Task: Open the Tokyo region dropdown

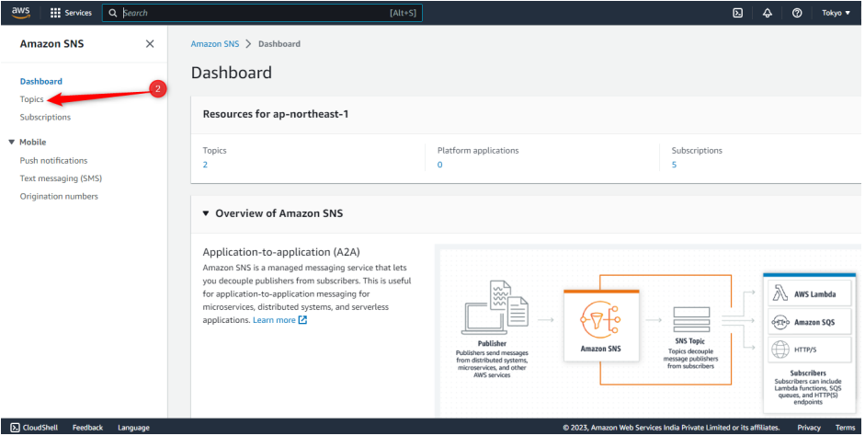Action: coord(835,13)
